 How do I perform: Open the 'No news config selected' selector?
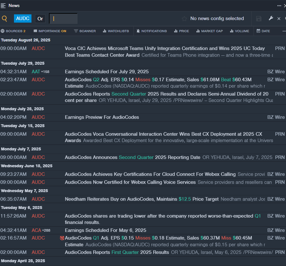pyautogui.click(x=217, y=18)
